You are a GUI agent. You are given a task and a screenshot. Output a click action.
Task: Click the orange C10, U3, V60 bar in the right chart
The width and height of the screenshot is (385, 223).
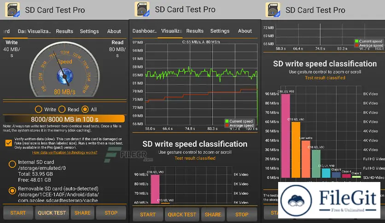coord(296,150)
